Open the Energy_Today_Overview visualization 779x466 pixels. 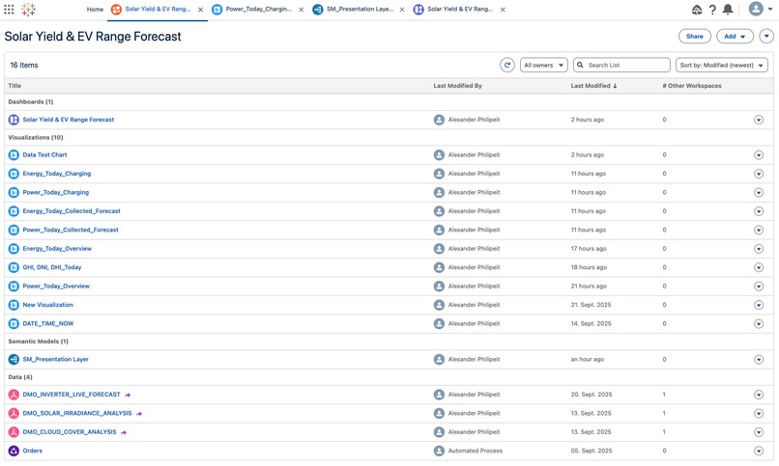[x=57, y=249]
